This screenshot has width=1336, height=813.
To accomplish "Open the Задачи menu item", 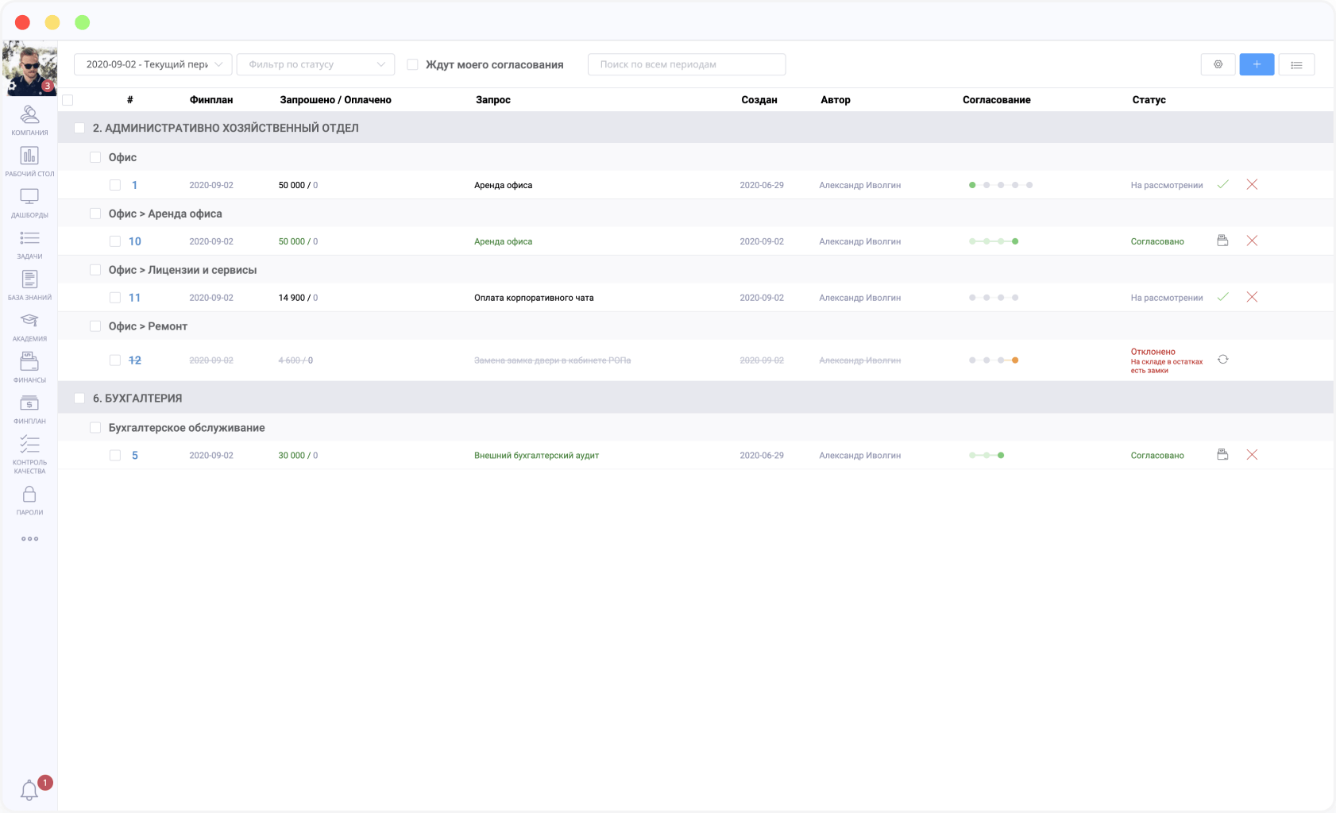I will [29, 244].
